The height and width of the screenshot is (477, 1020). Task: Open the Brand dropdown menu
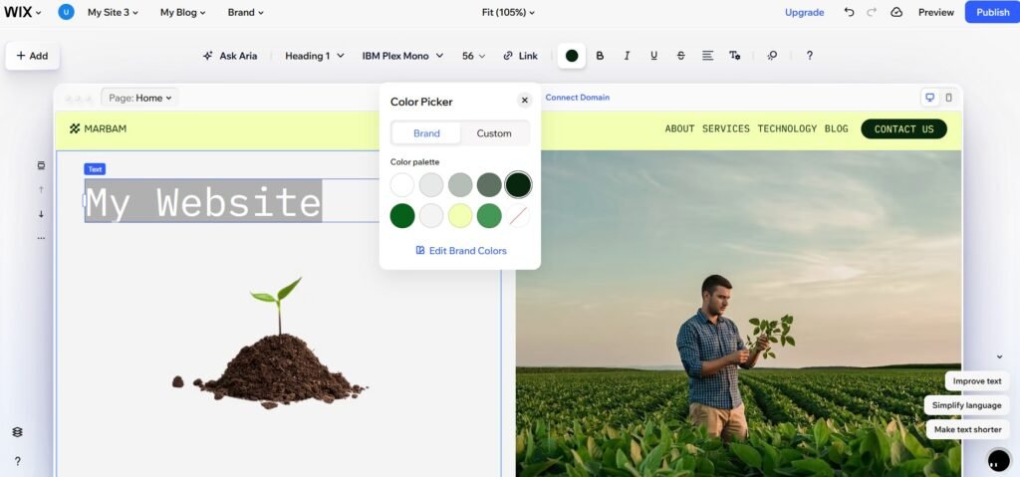coord(246,12)
